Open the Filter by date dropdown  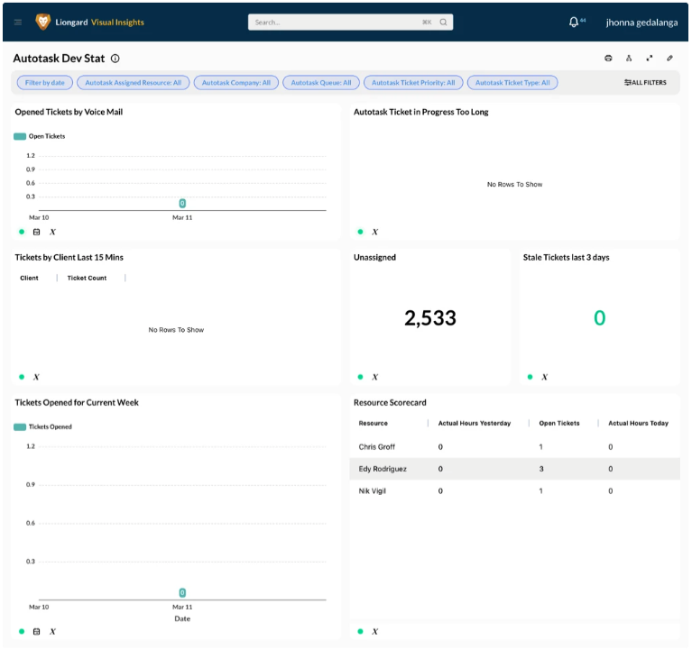44,83
